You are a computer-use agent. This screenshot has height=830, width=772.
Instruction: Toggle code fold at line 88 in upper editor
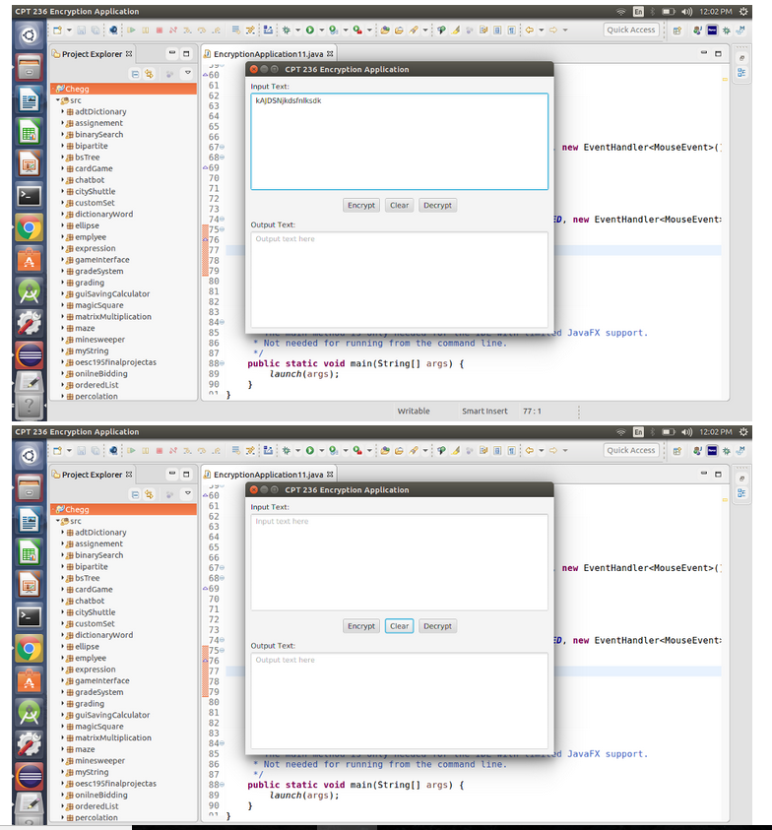click(x=222, y=363)
